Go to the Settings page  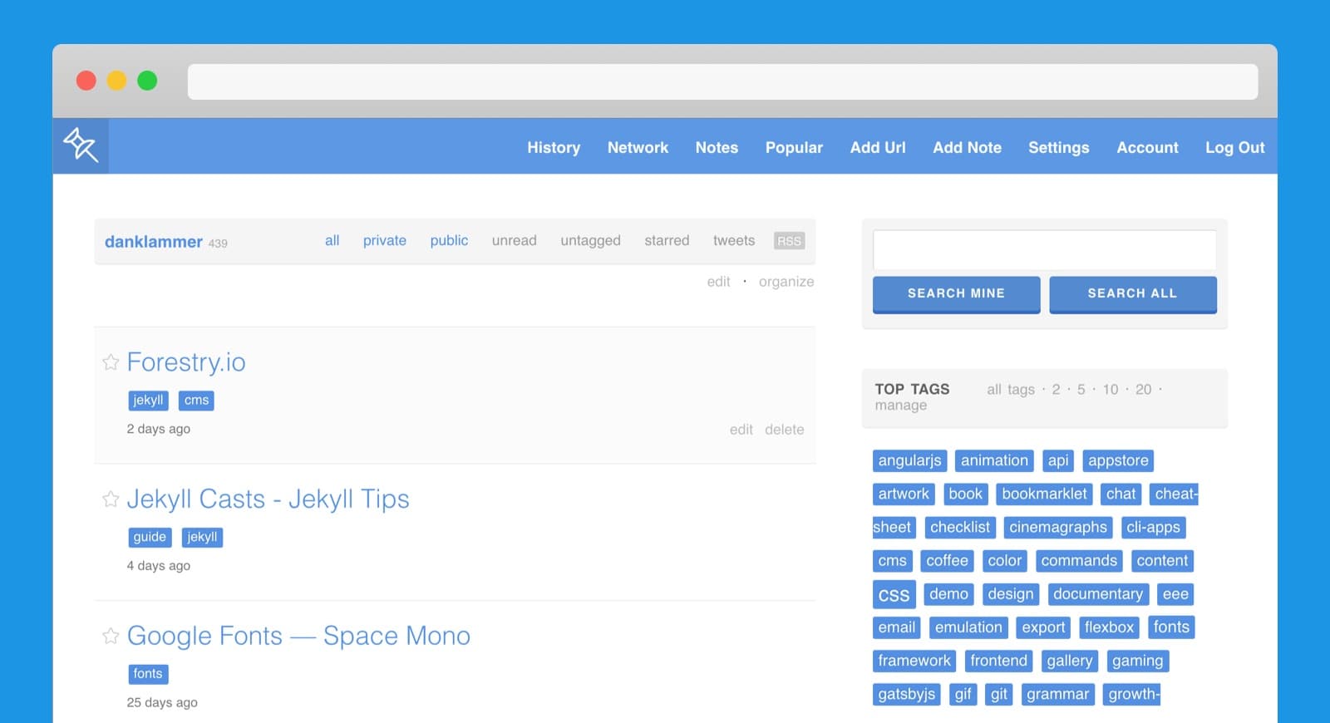pos(1058,147)
